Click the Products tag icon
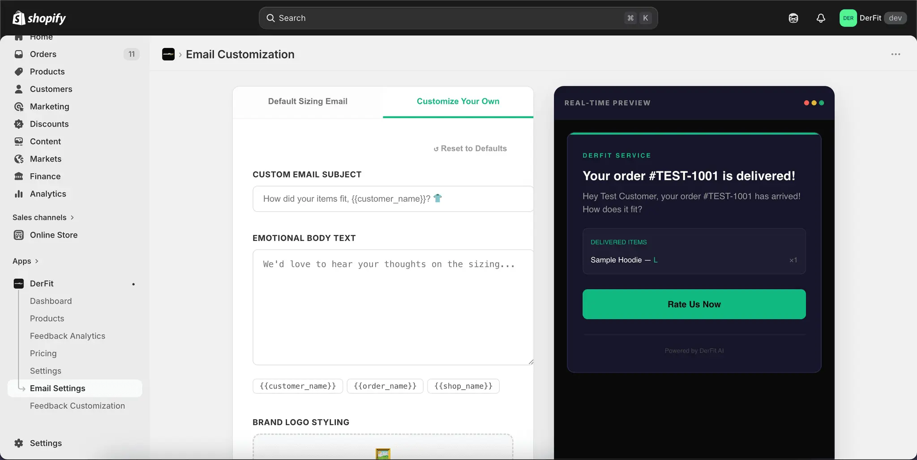The width and height of the screenshot is (917, 460). [19, 72]
